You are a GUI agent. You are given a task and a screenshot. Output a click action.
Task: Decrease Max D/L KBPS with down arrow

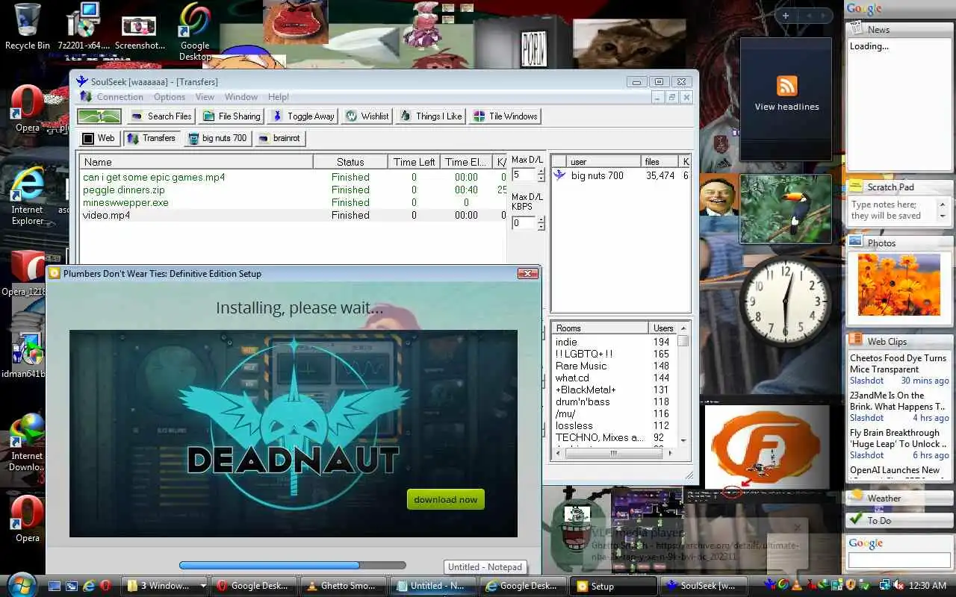541,227
